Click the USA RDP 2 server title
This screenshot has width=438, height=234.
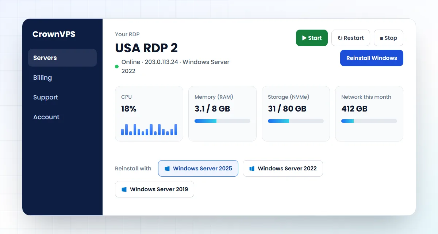(x=146, y=48)
